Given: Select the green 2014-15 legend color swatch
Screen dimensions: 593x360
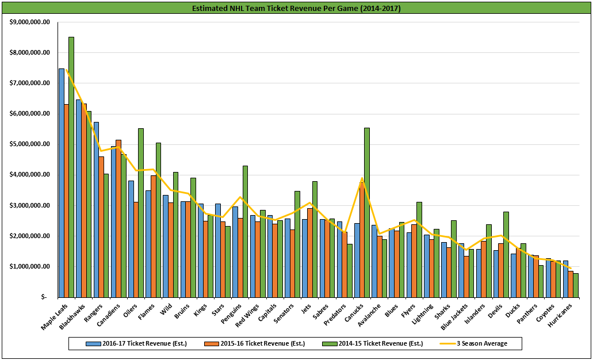Looking at the screenshot, I should click(328, 343).
